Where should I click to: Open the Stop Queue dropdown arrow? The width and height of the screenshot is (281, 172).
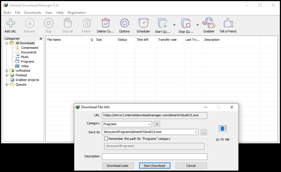tap(198, 25)
